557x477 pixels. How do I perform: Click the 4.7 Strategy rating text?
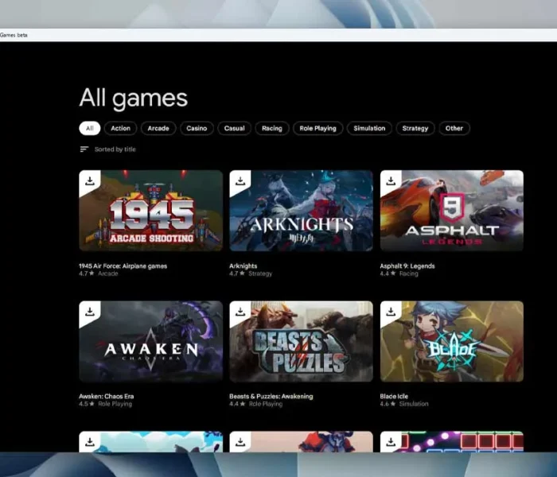click(x=251, y=273)
